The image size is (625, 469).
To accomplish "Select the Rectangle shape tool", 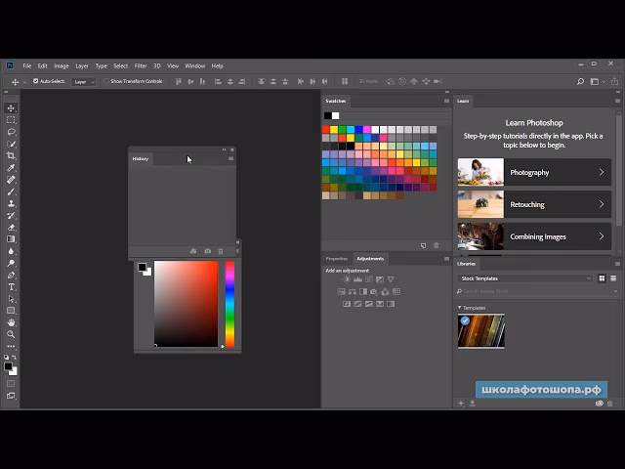I will click(11, 311).
